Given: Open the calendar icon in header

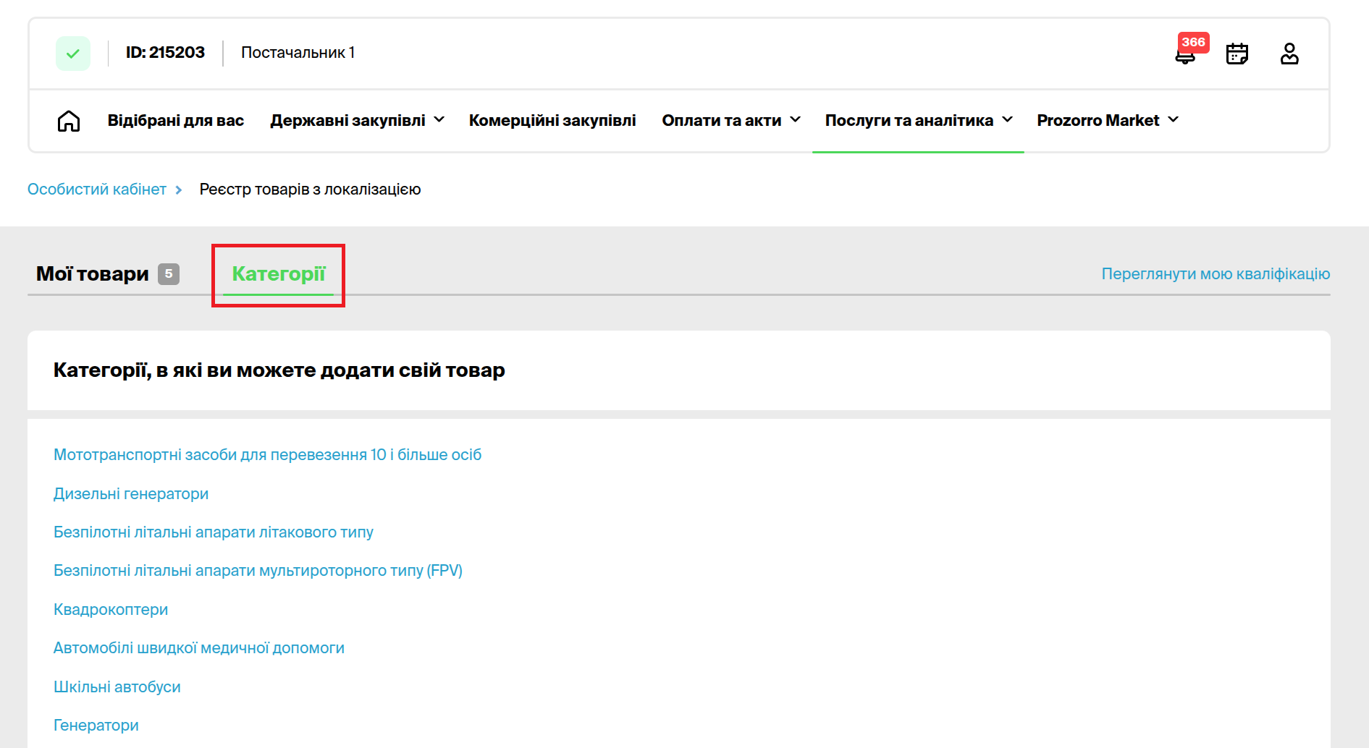Looking at the screenshot, I should pyautogui.click(x=1237, y=54).
